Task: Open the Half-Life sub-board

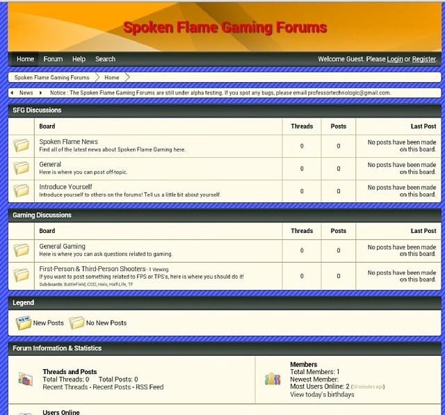Action: point(117,284)
